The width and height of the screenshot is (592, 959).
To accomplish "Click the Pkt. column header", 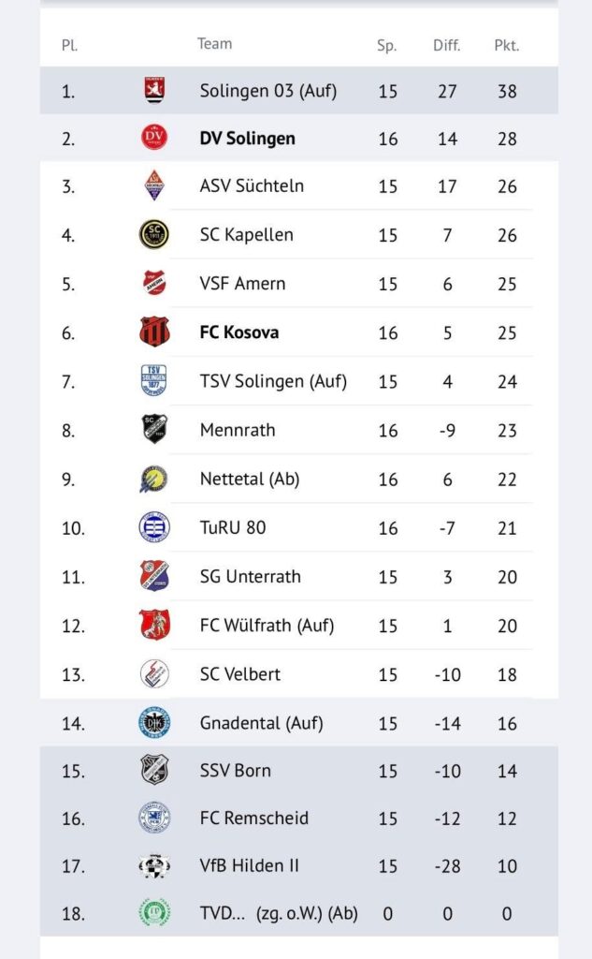I will click(506, 45).
